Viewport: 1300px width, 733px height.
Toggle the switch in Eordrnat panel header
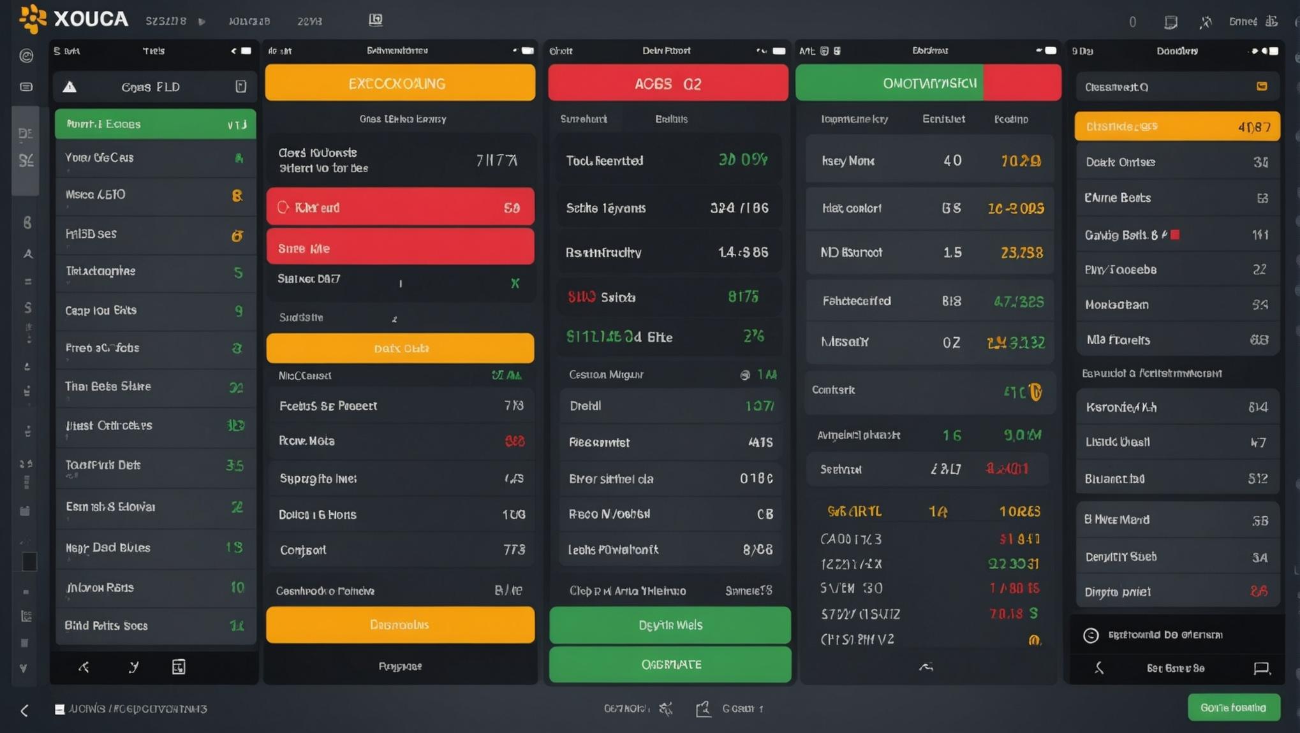pyautogui.click(x=1050, y=50)
